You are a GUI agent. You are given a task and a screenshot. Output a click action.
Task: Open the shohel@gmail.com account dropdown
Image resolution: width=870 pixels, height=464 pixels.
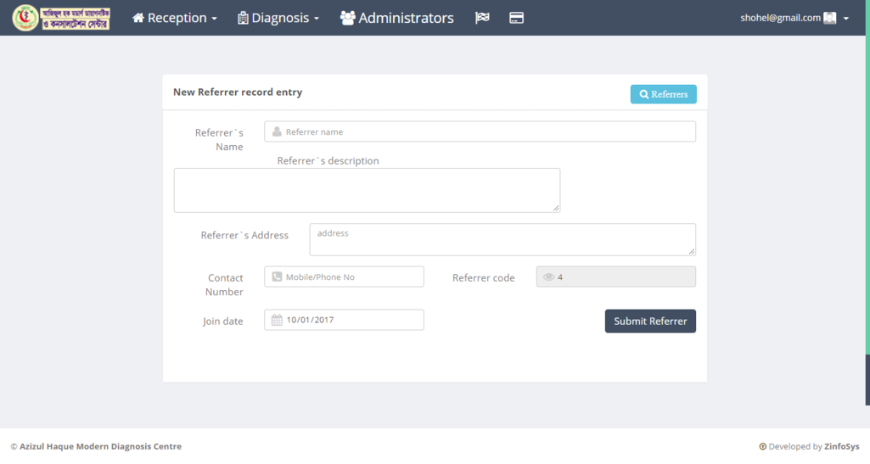point(794,18)
